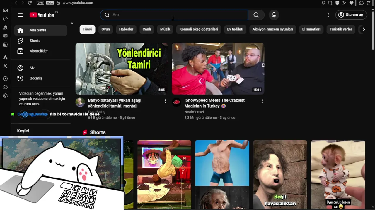Select the Turistik yerler filter chip

tap(341, 29)
